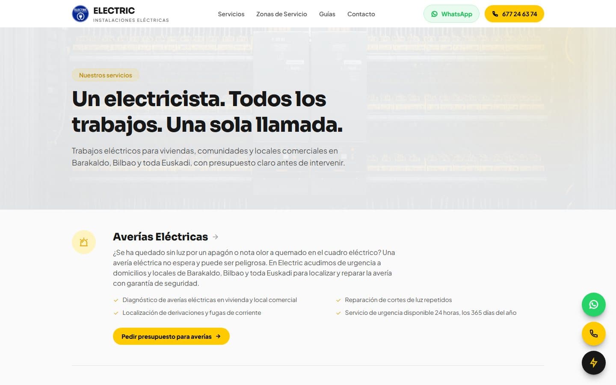The width and height of the screenshot is (616, 385).
Task: Open the Guías navigation link
Action: click(327, 14)
